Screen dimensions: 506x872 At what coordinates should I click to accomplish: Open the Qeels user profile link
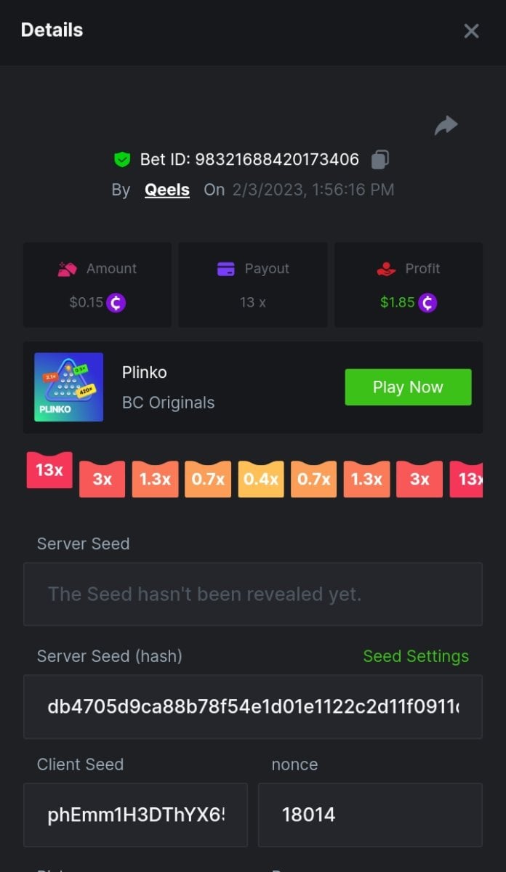167,190
